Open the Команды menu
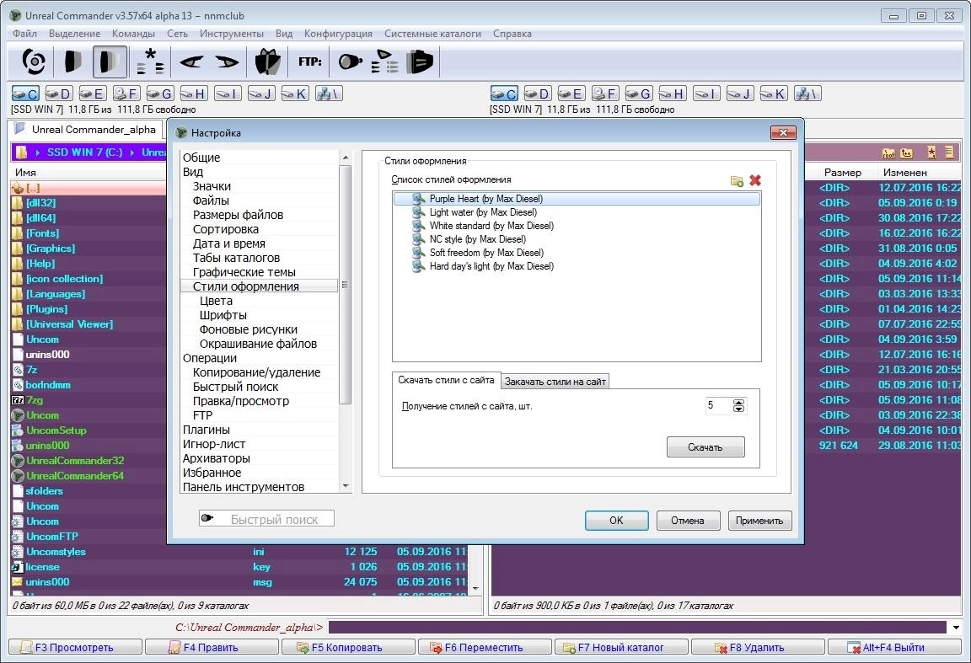The width and height of the screenshot is (971, 663). [x=133, y=34]
